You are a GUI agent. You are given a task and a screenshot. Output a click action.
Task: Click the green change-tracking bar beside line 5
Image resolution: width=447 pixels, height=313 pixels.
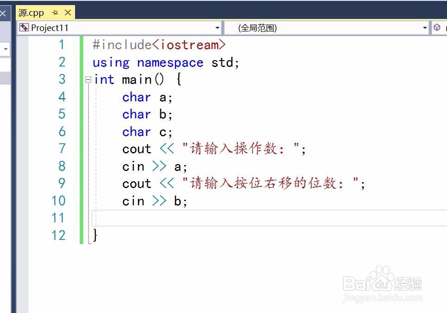[82, 114]
